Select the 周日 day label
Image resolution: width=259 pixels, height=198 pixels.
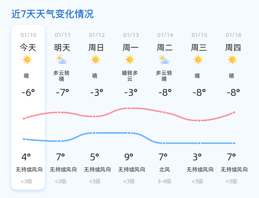tap(96, 48)
